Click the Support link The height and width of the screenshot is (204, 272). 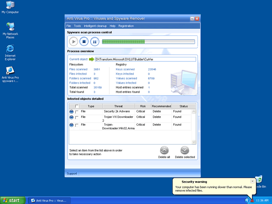click(x=72, y=174)
